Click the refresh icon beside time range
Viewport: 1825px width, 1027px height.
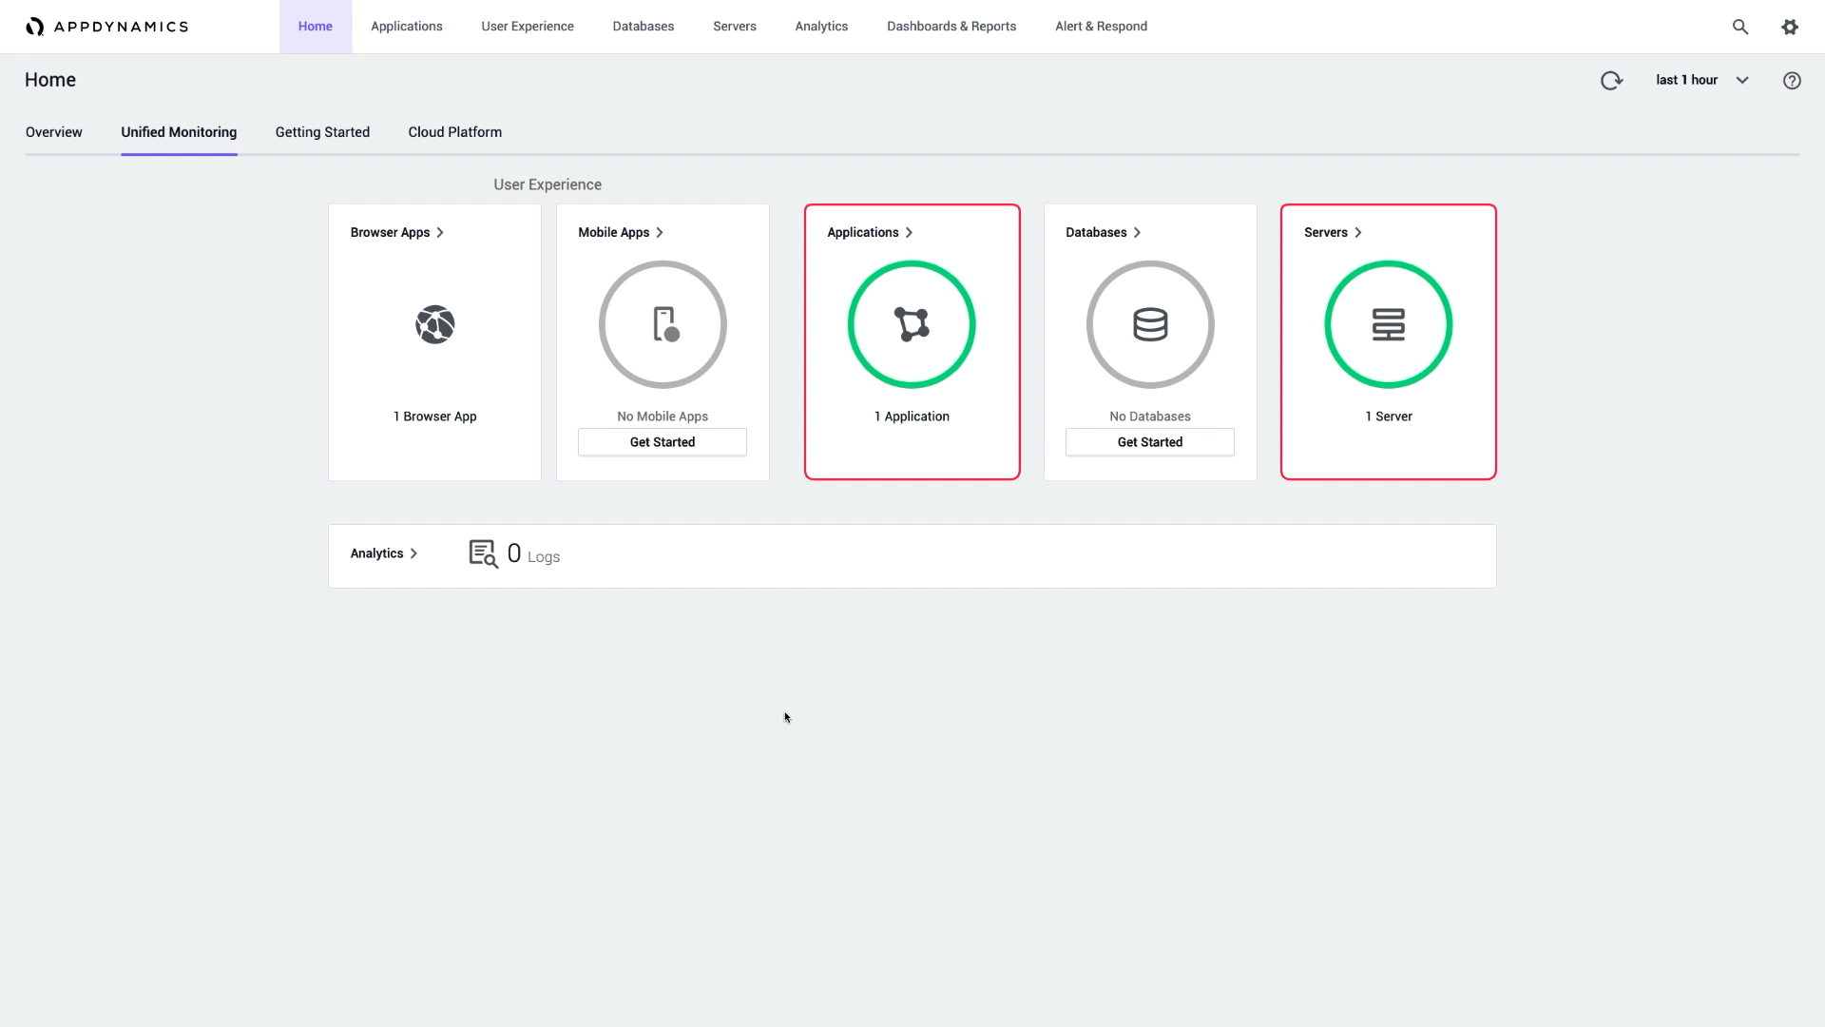(x=1611, y=81)
